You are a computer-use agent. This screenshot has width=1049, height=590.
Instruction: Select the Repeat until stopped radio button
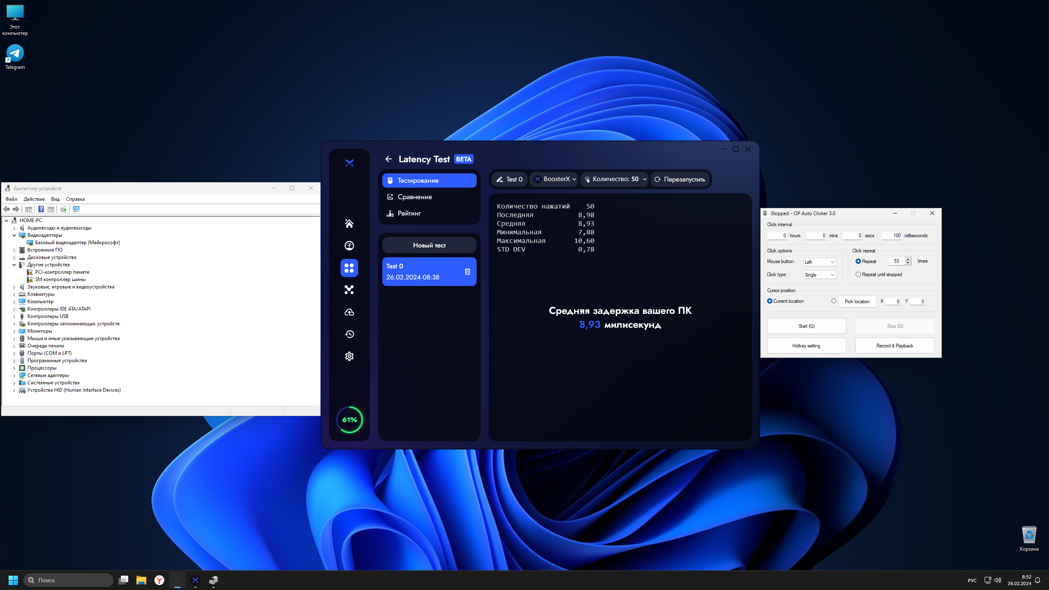pos(858,275)
